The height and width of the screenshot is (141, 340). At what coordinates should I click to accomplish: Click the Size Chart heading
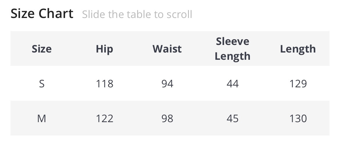[42, 14]
